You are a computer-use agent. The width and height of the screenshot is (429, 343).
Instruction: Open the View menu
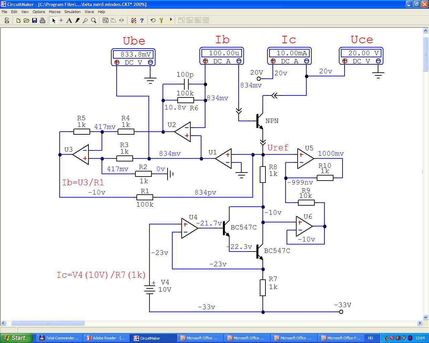click(25, 12)
